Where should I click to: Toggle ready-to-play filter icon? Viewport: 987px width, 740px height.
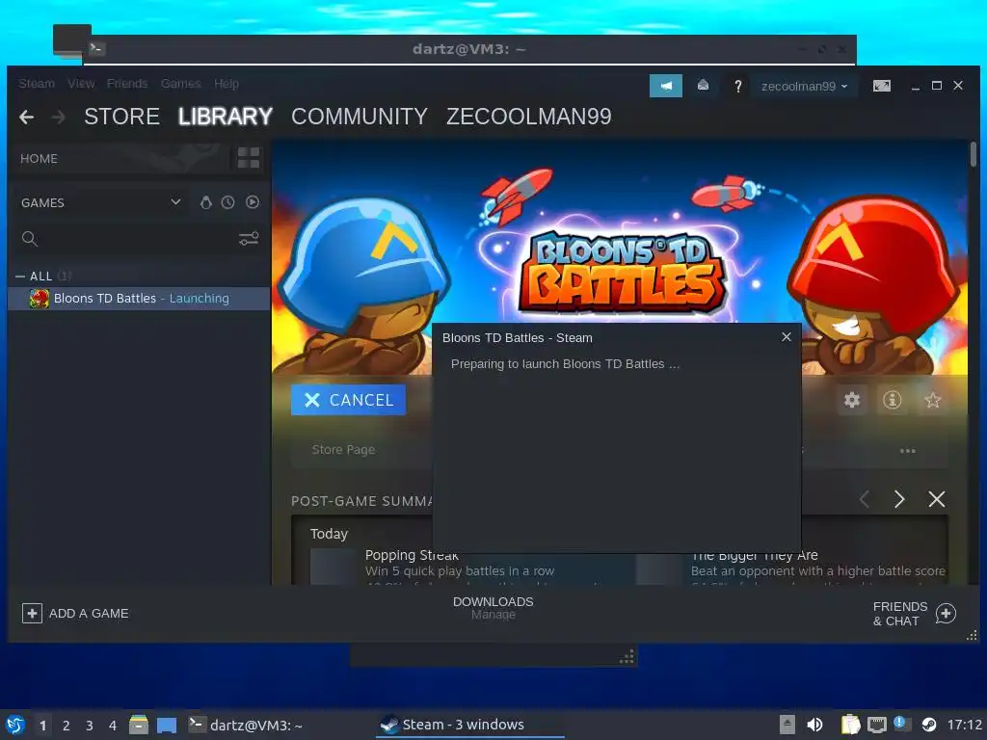253,202
